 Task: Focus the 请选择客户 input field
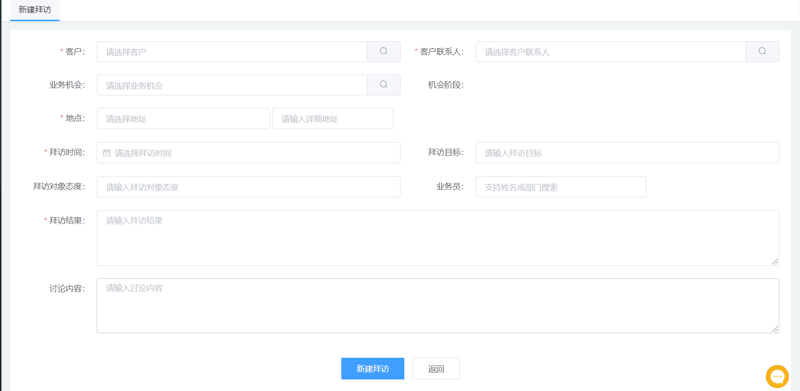(x=232, y=52)
